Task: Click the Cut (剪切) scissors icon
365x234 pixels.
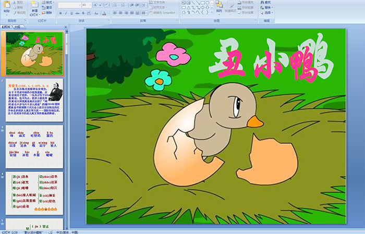Action: [15, 2]
